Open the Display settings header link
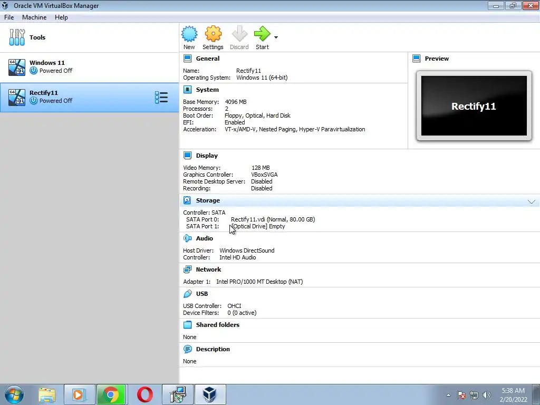Image resolution: width=540 pixels, height=405 pixels. click(x=207, y=156)
